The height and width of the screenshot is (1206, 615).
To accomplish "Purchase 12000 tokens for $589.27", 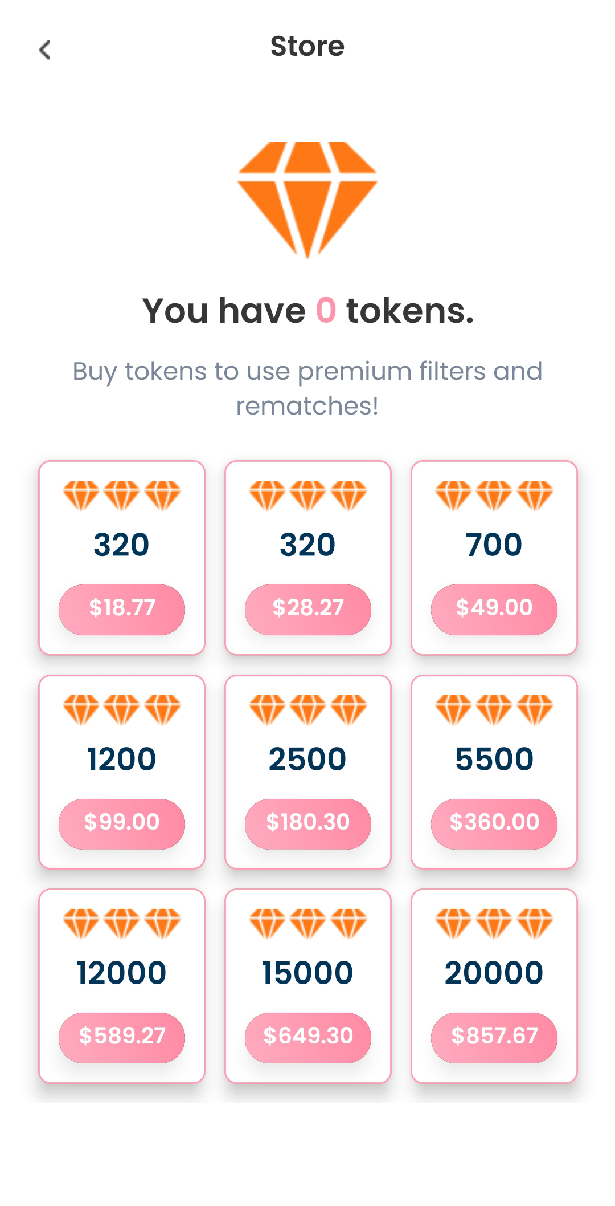I will coord(121,1037).
